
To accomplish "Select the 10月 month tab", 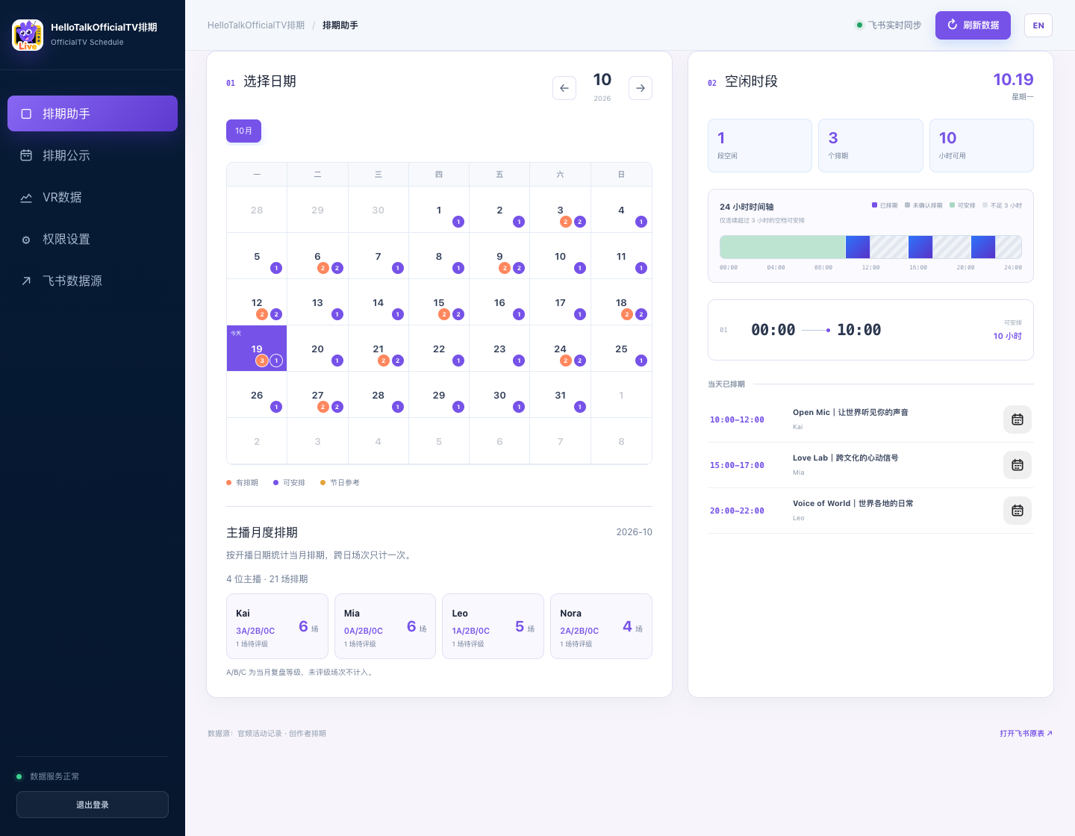I will pyautogui.click(x=243, y=131).
